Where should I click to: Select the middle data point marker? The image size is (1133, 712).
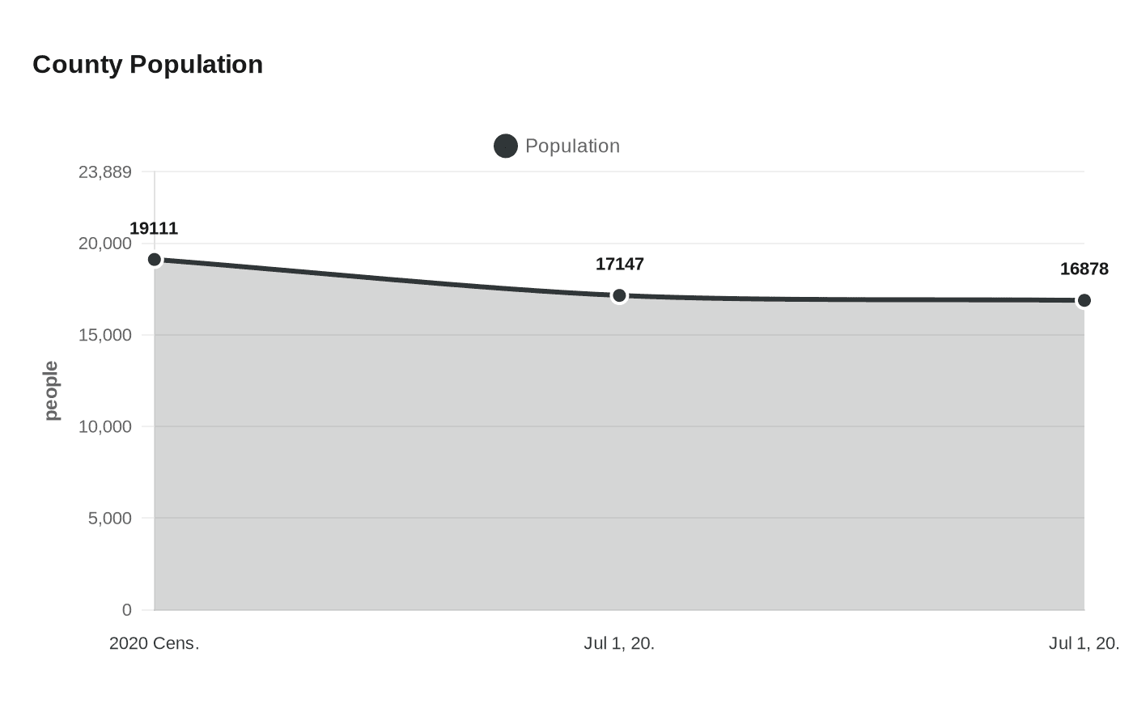(619, 296)
